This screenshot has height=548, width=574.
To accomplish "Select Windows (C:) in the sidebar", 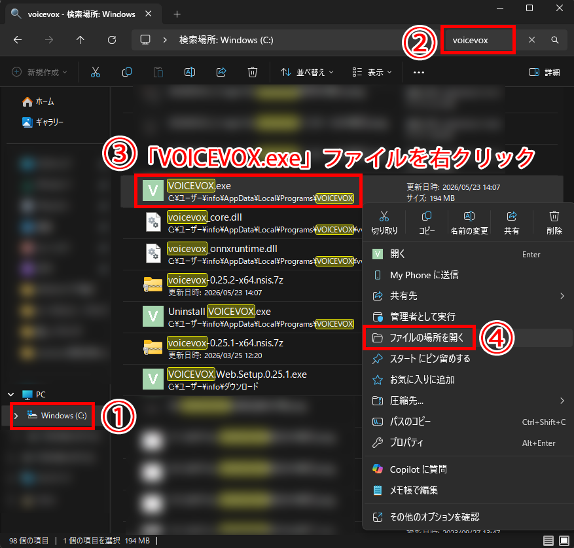I will point(57,415).
